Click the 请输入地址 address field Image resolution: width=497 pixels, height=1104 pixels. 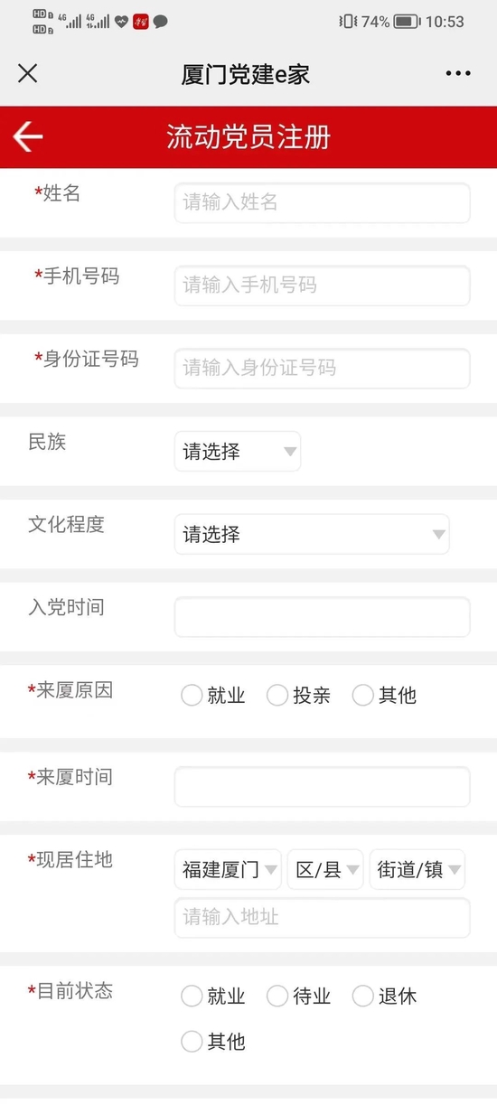pos(323,917)
